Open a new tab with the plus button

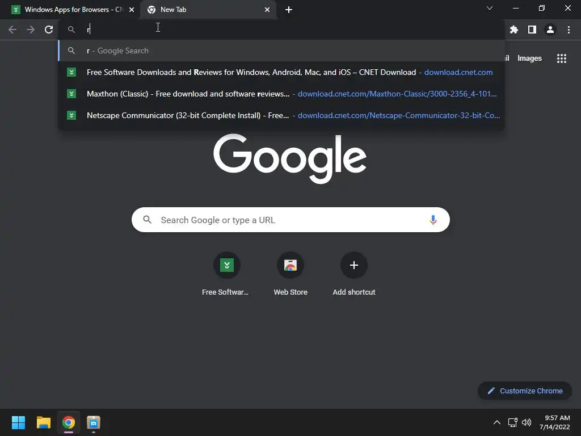pyautogui.click(x=289, y=10)
